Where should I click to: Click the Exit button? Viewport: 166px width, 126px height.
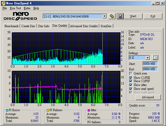(153, 16)
